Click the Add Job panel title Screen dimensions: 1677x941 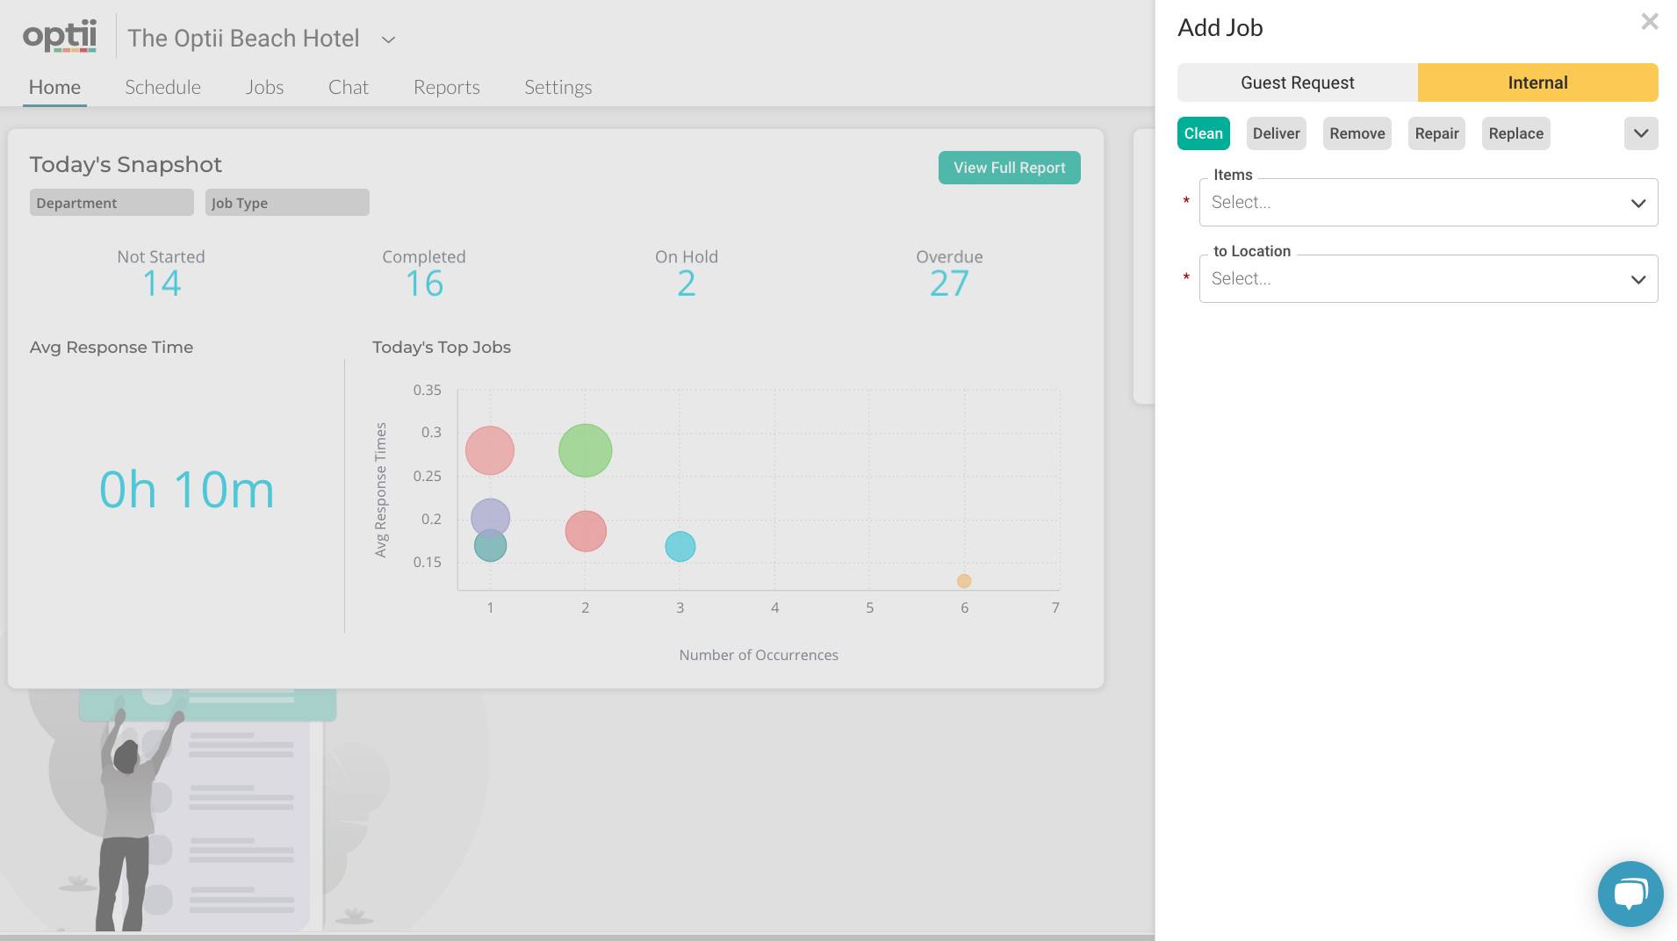tap(1220, 28)
